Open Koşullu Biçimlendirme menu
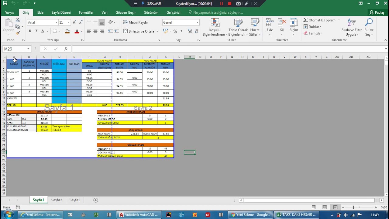 (215, 27)
